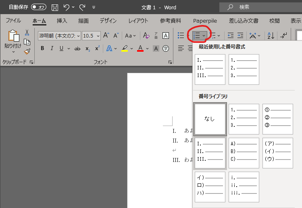Click the Cut scissors icon
Image resolution: width=302 pixels, height=208 pixels.
coord(27,33)
